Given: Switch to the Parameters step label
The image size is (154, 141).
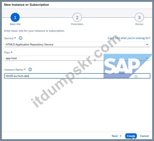Looking at the screenshot, I should point(77,24).
